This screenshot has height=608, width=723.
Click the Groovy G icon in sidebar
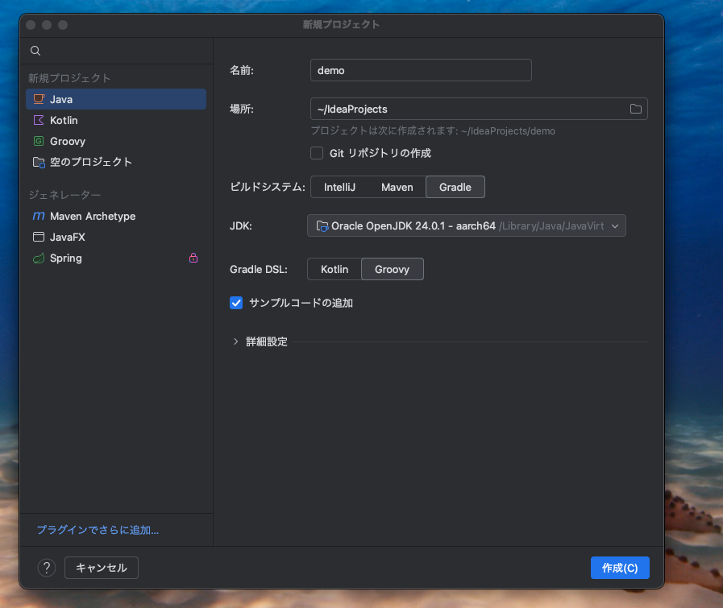39,141
